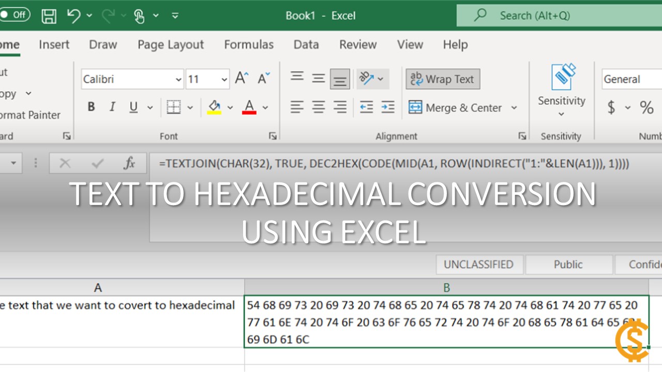Select the Public classification button
Screen dimensions: 662x372
coord(568,264)
